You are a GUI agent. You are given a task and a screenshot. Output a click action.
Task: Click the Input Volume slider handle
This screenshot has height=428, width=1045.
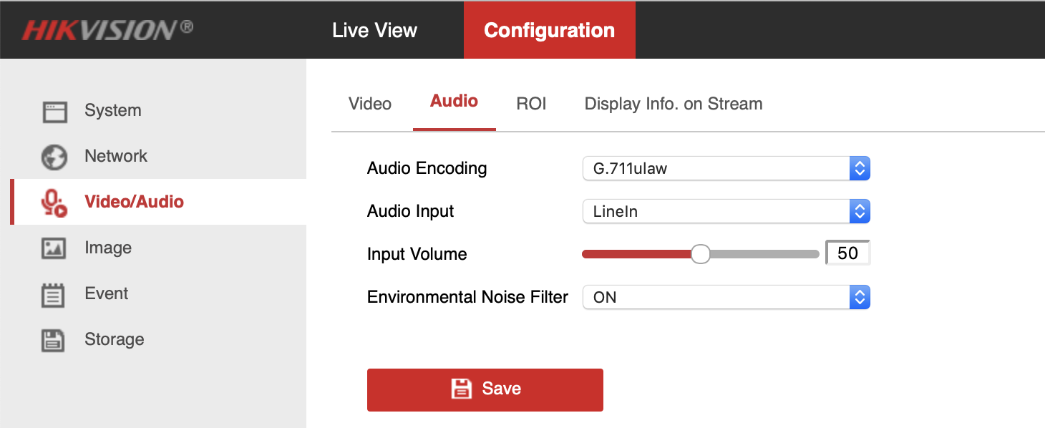(x=700, y=253)
